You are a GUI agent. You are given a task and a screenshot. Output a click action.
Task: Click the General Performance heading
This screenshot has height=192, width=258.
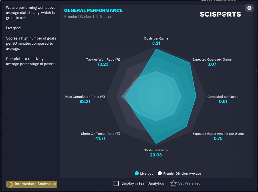(x=93, y=10)
